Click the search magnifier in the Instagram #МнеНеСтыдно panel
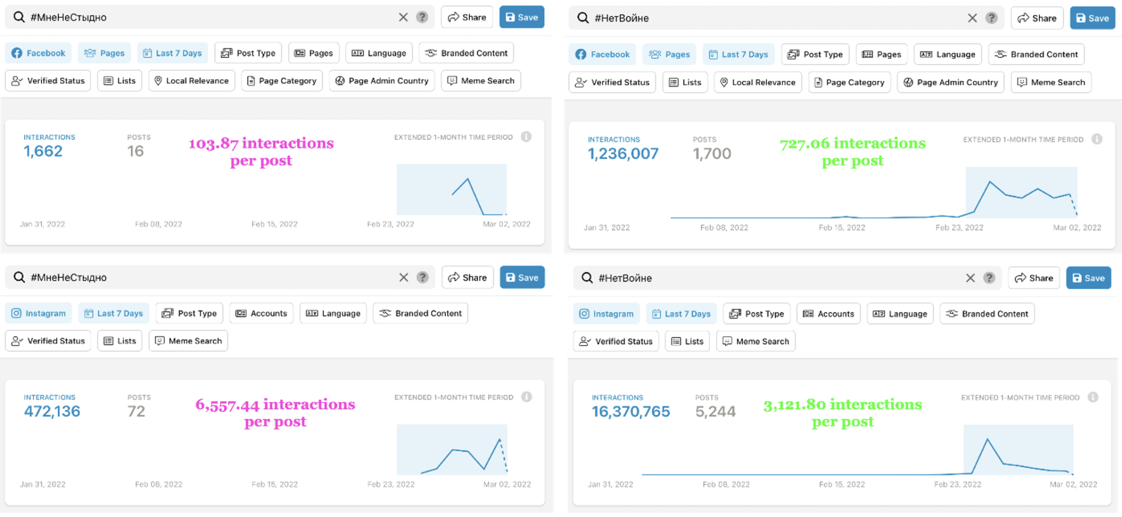The width and height of the screenshot is (1122, 517). [x=19, y=277]
